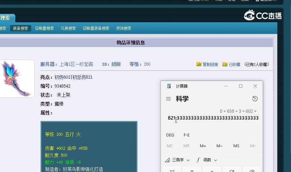The height and width of the screenshot is (172, 291).
Task: Click the 已收藏 favorites star icon
Action: coord(225,64)
